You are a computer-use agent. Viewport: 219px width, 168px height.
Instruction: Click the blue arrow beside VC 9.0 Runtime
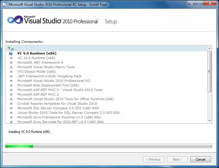11,53
